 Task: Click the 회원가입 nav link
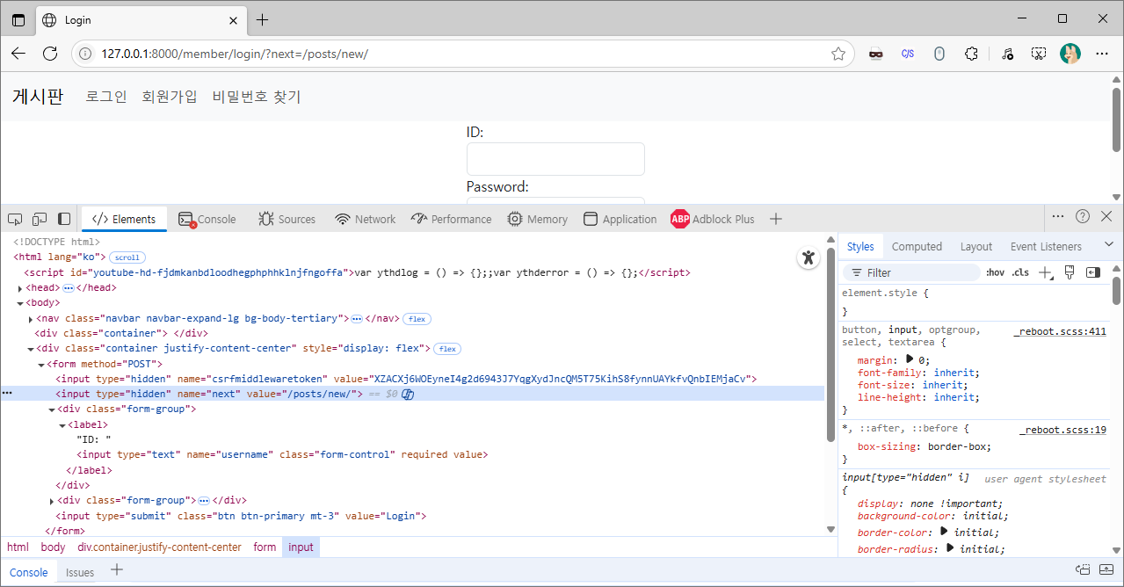pyautogui.click(x=170, y=97)
